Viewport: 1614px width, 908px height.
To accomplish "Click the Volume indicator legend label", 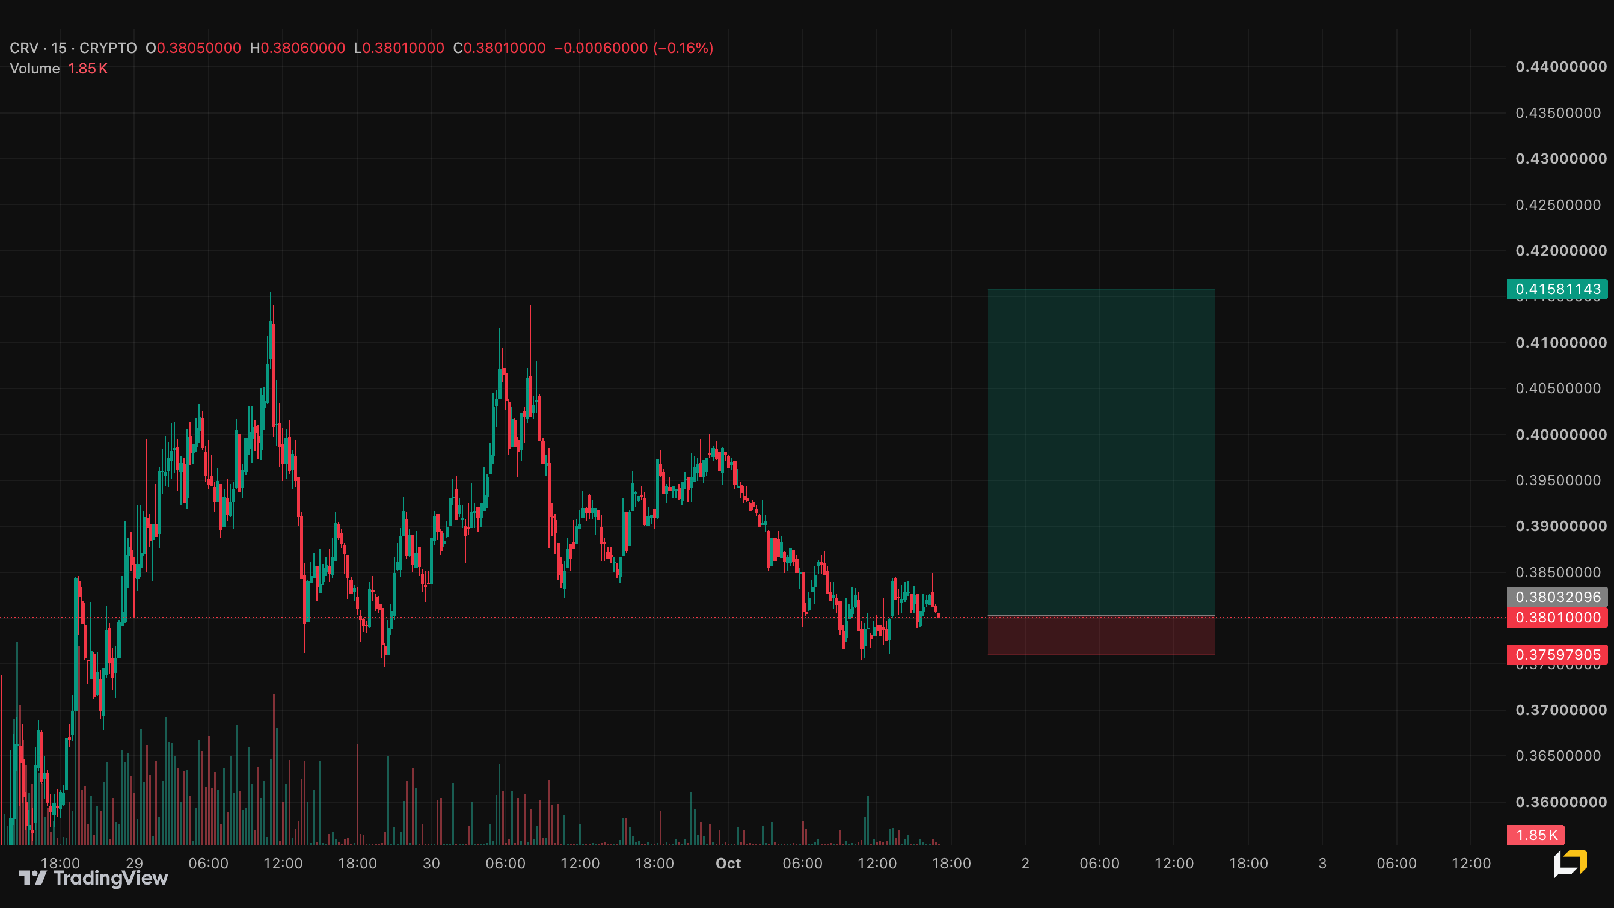I will (34, 69).
